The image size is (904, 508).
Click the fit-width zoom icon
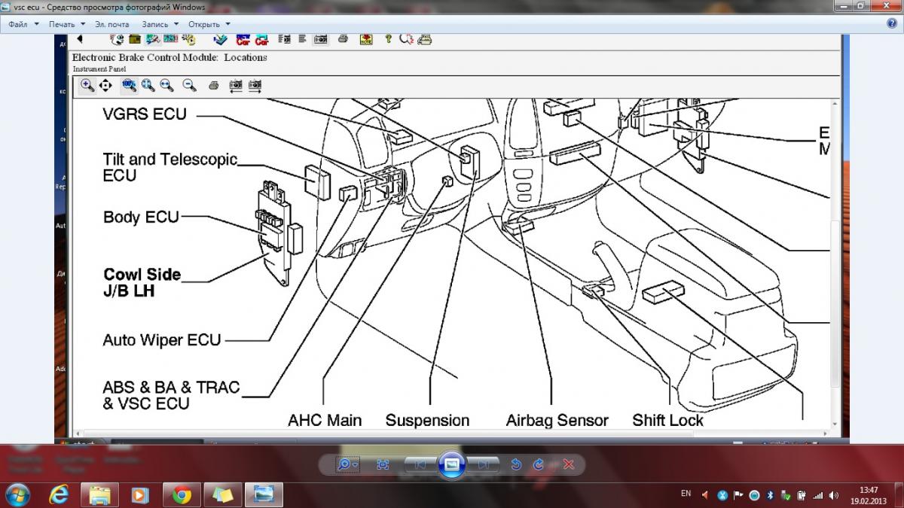tap(166, 86)
